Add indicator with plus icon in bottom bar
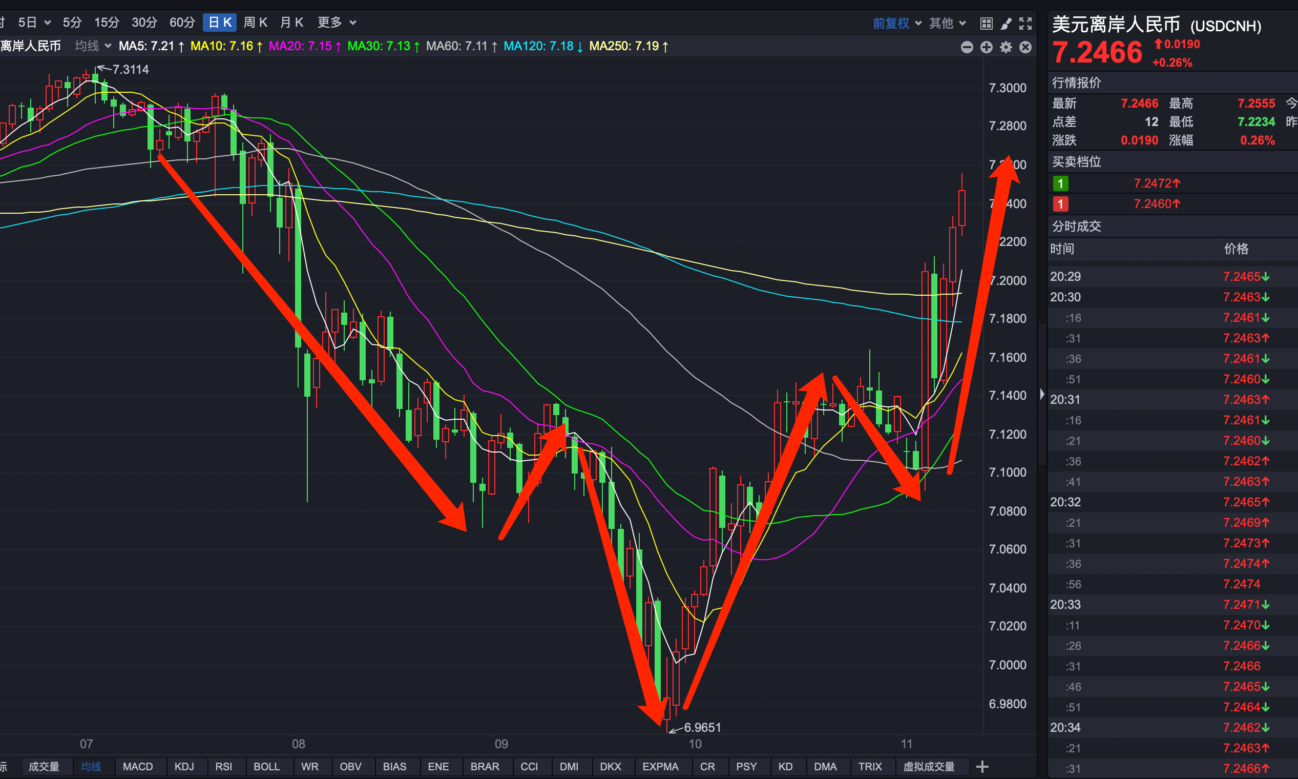The width and height of the screenshot is (1298, 779). pyautogui.click(x=982, y=766)
